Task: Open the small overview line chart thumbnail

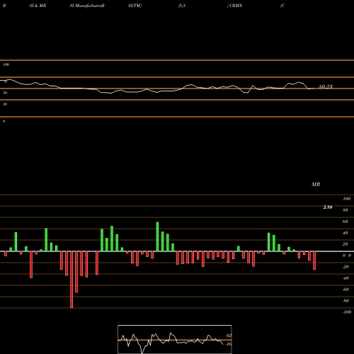Action: (x=175, y=339)
